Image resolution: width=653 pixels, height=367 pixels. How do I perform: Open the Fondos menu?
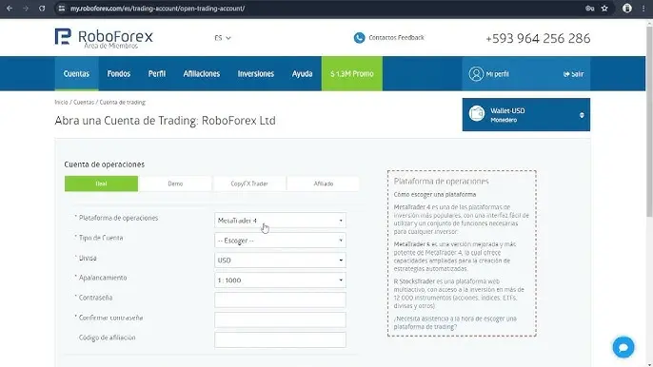(119, 73)
